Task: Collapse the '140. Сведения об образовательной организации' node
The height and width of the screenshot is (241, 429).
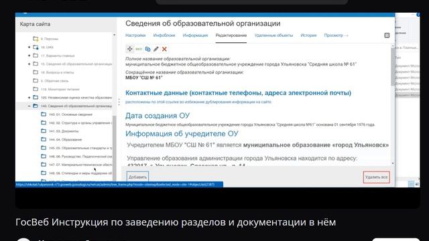Action: click(29, 106)
